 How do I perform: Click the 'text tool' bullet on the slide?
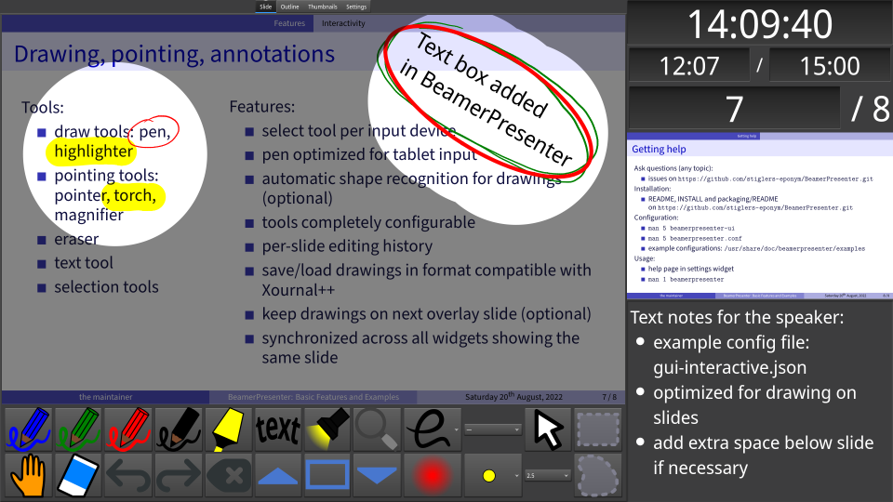point(84,263)
